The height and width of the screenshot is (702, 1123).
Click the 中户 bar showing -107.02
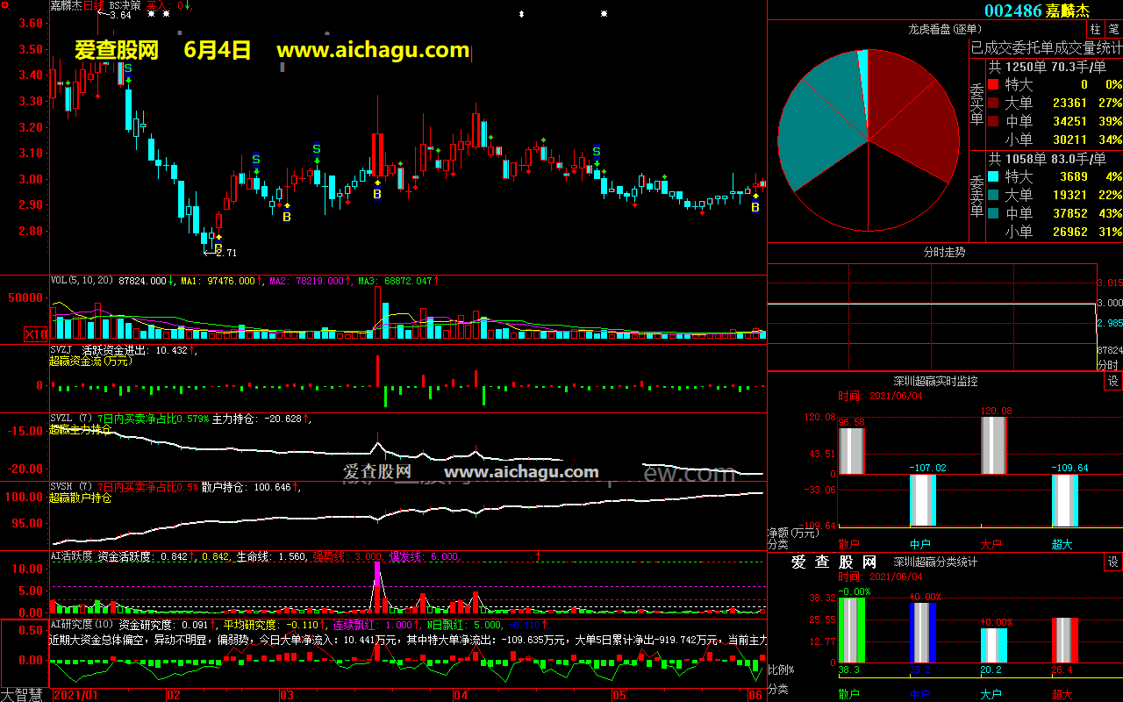point(923,499)
